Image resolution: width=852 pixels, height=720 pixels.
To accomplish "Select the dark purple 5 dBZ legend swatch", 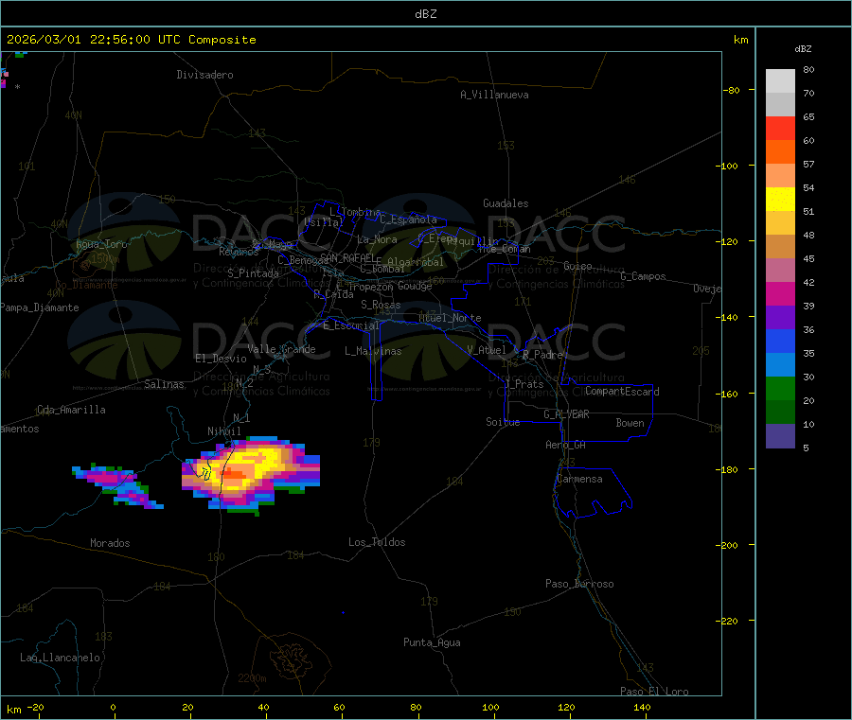I will tap(780, 436).
